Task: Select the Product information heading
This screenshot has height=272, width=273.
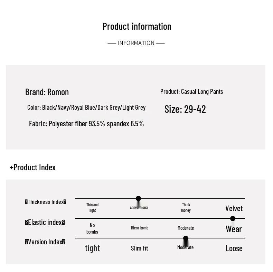Action: click(x=137, y=27)
